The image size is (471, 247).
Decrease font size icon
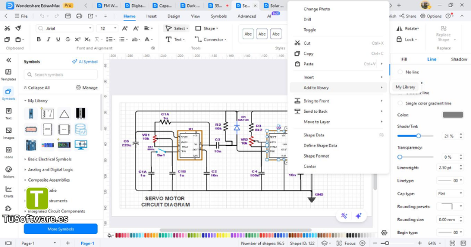[x=136, y=28]
